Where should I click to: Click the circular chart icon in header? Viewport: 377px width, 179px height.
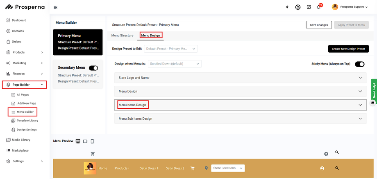coord(298,7)
